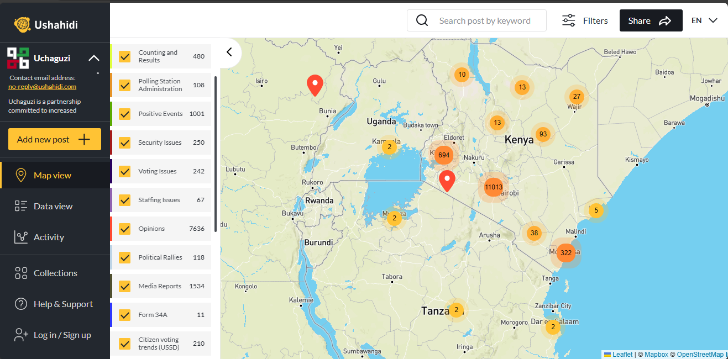Click the Ushahidi logo icon
Screen dimensions: 728x359
[x=22, y=24]
